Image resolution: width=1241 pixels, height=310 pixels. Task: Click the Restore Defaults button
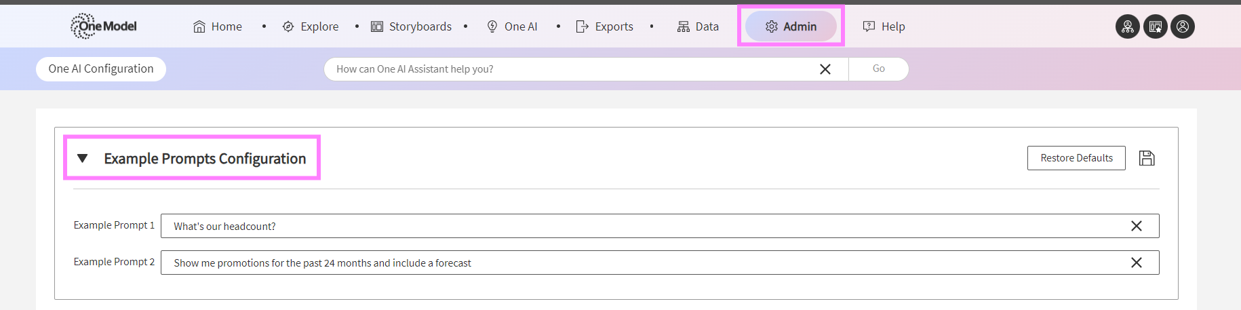(1076, 158)
